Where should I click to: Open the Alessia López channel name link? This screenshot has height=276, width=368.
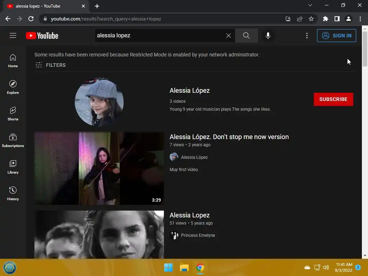(190, 91)
